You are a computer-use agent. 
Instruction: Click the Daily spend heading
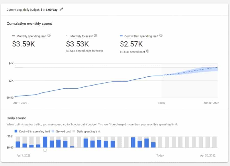16,118
